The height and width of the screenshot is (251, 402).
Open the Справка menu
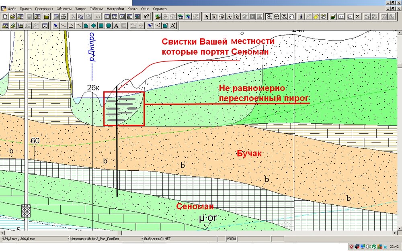click(x=160, y=9)
